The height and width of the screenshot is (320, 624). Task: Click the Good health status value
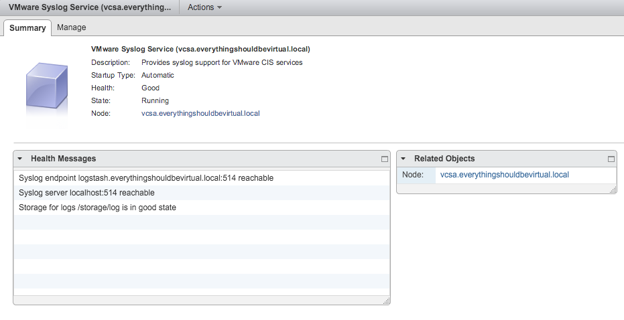pyautogui.click(x=150, y=88)
